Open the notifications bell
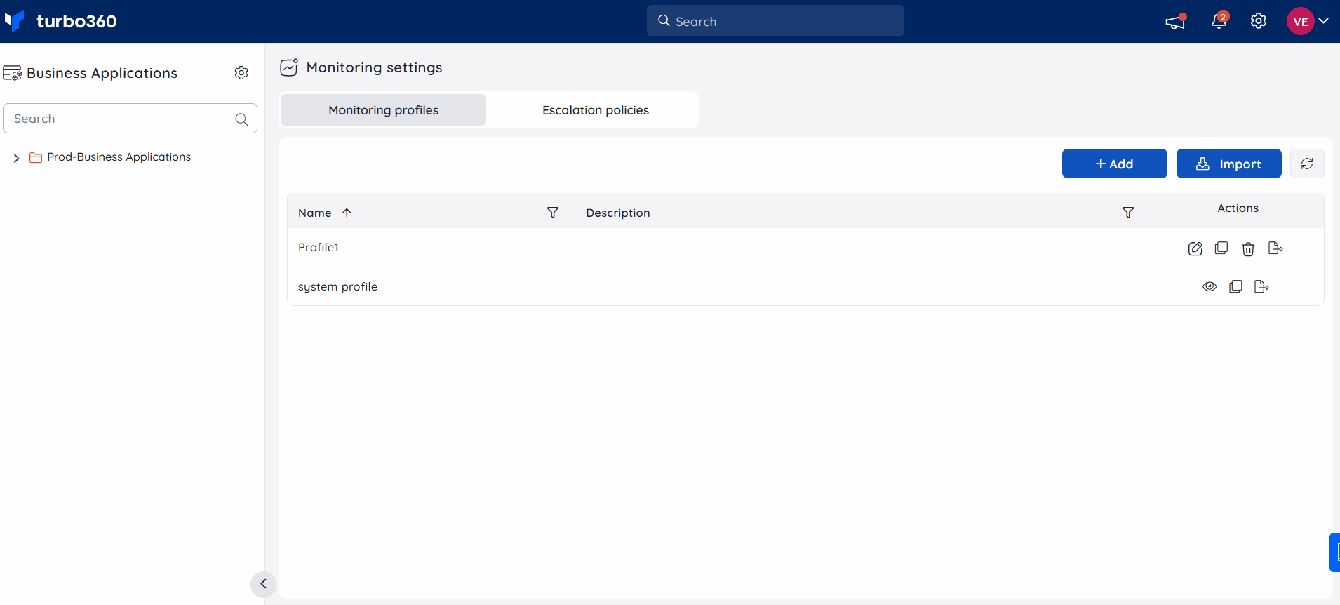Image resolution: width=1340 pixels, height=605 pixels. 1219,21
